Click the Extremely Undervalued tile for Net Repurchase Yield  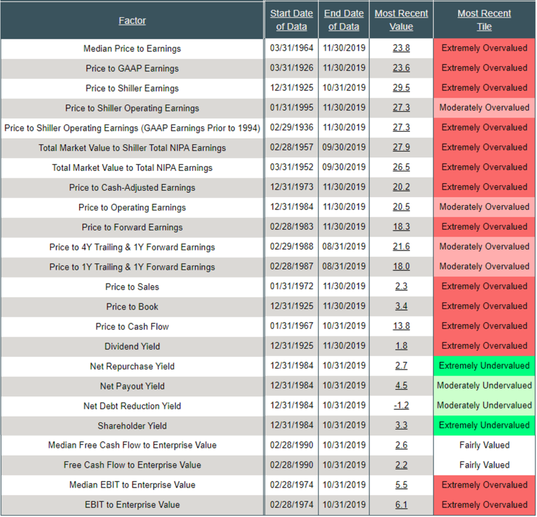tap(484, 366)
